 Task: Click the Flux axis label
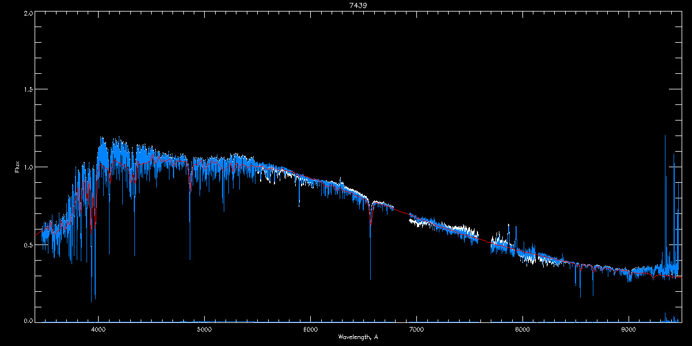click(x=17, y=167)
